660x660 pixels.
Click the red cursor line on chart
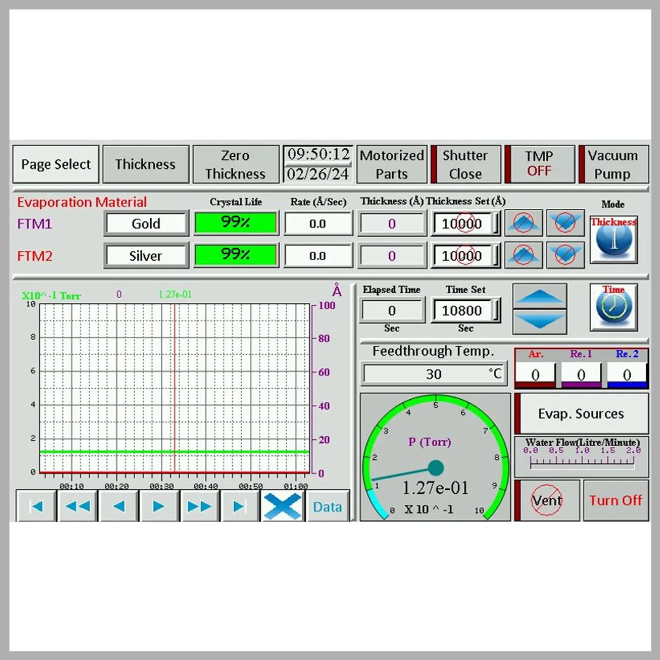coord(175,388)
